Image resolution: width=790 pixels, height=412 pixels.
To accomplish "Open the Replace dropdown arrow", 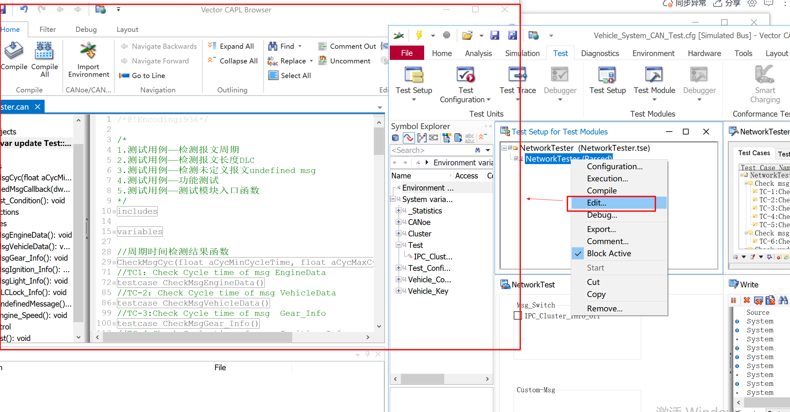I will (x=311, y=61).
